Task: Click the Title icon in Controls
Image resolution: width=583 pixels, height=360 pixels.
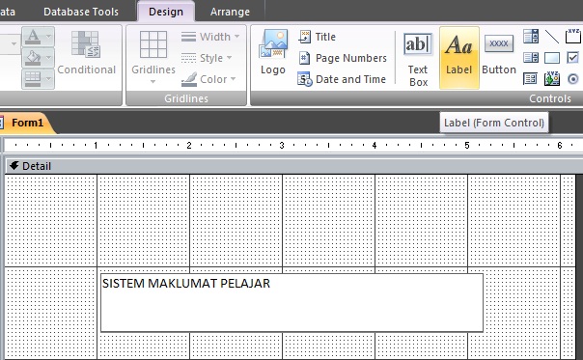Action: pos(304,37)
